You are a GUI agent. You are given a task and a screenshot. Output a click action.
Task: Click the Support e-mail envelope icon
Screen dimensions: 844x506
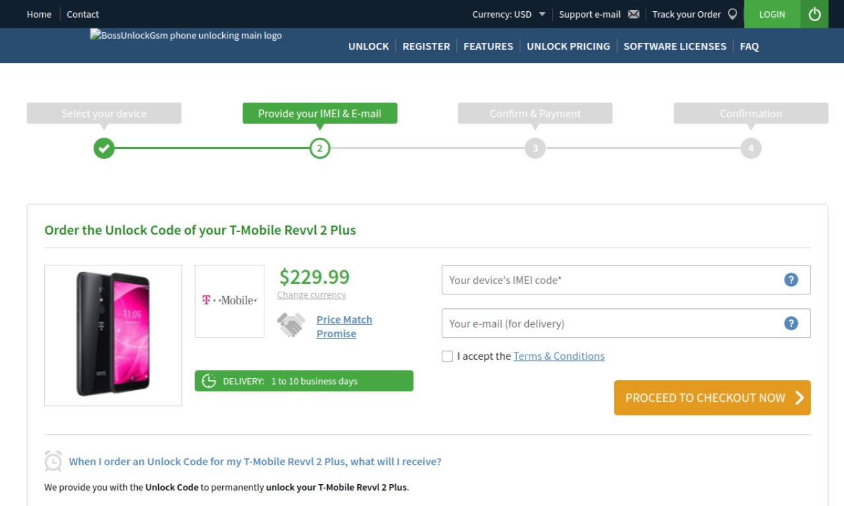pos(634,14)
